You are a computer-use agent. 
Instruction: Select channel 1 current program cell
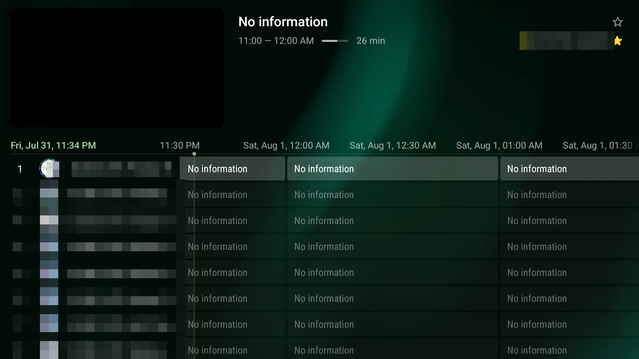(232, 169)
